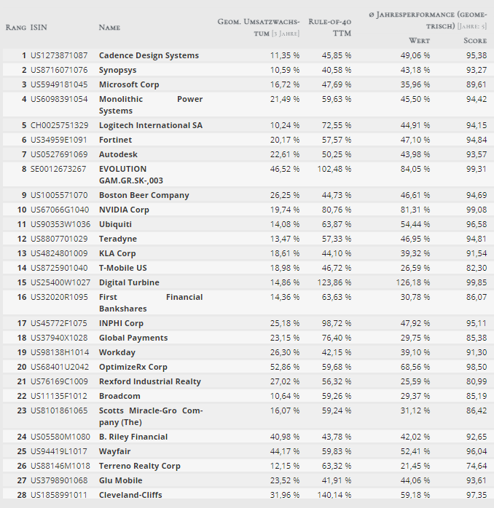Select Digital Turbine in the table

(129, 282)
